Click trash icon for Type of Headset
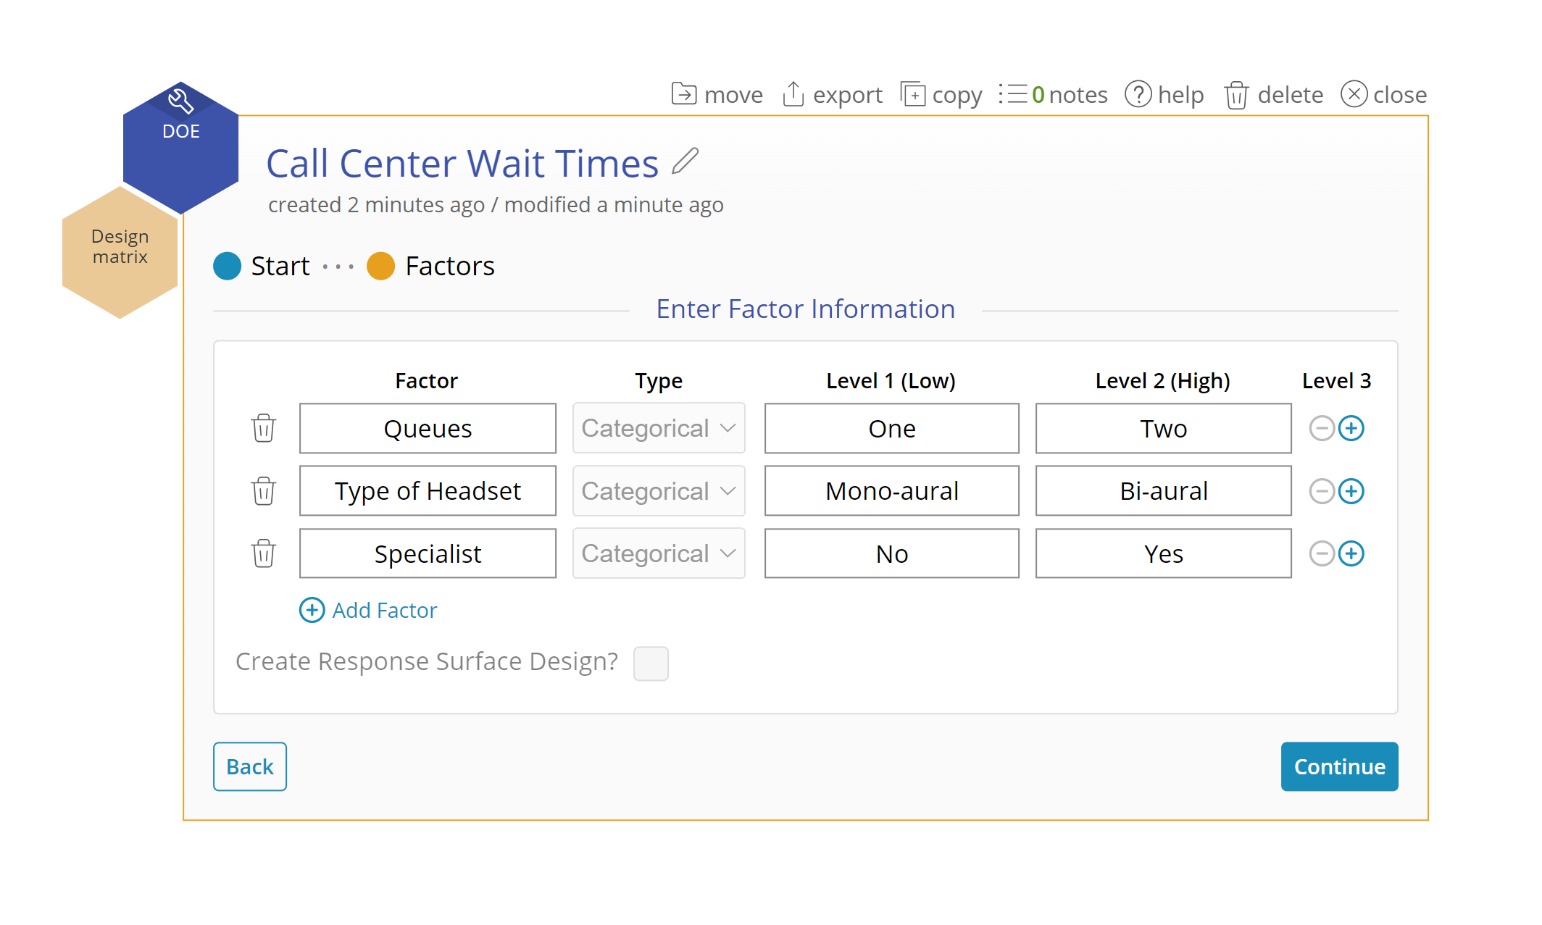Viewport: 1542px width, 925px height. pos(264,491)
